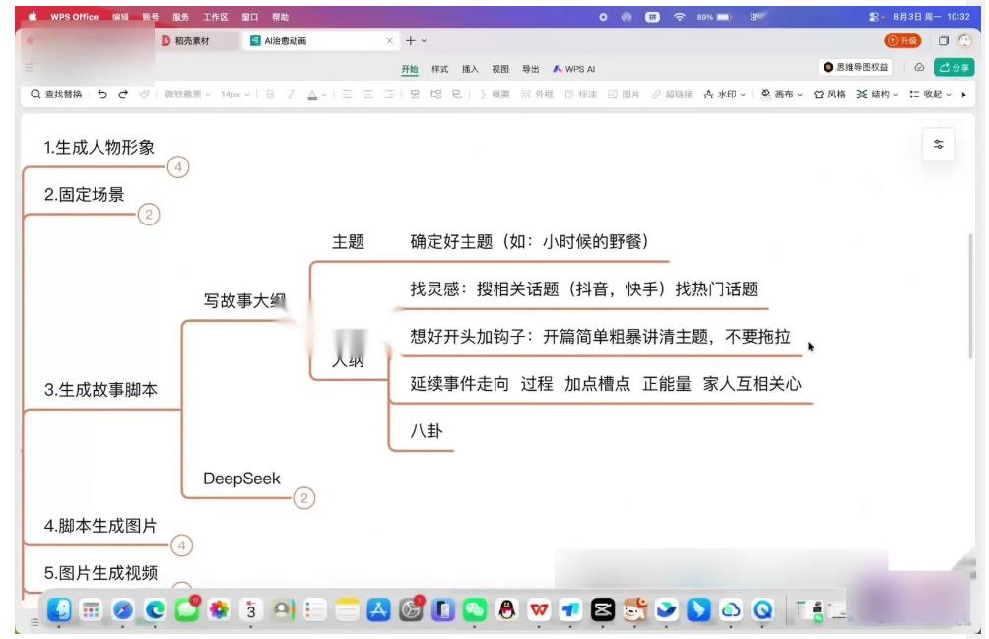Toggle italic formatting
Viewport: 989px width, 639px height.
tap(291, 94)
